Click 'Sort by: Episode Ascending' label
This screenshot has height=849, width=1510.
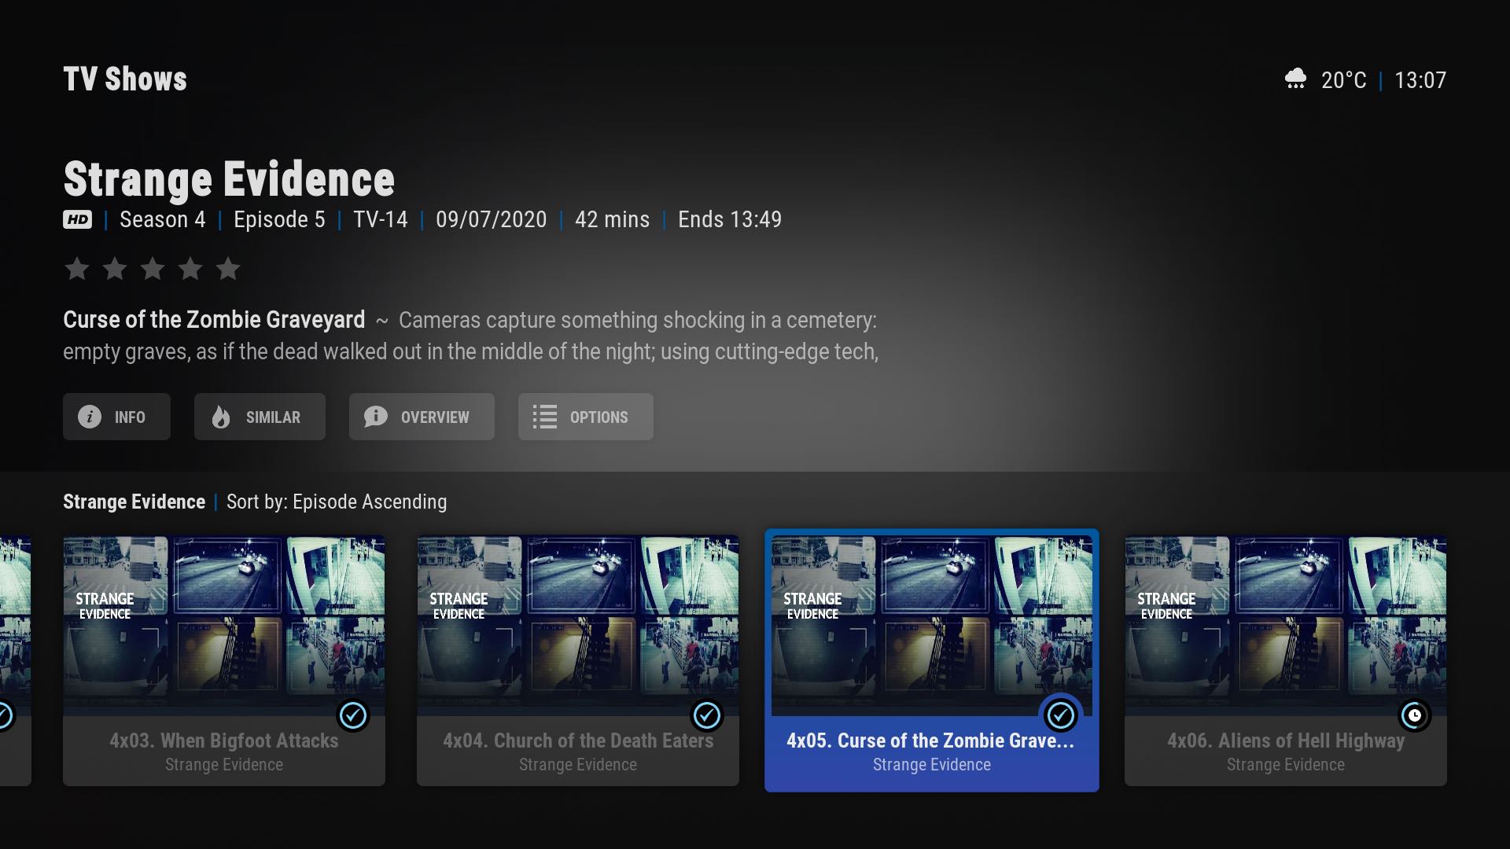click(x=337, y=502)
